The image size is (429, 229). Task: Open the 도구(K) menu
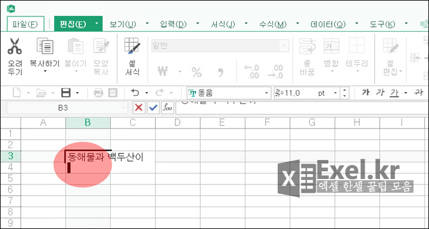[382, 24]
